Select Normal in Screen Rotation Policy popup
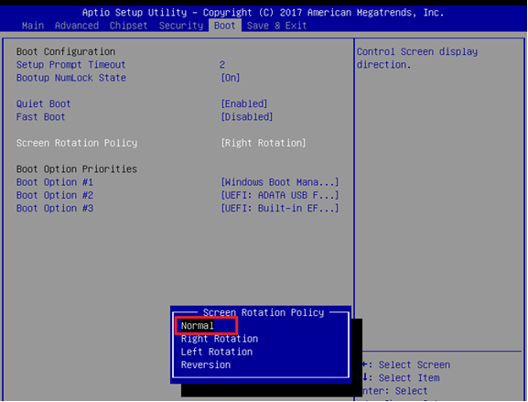 pos(198,325)
